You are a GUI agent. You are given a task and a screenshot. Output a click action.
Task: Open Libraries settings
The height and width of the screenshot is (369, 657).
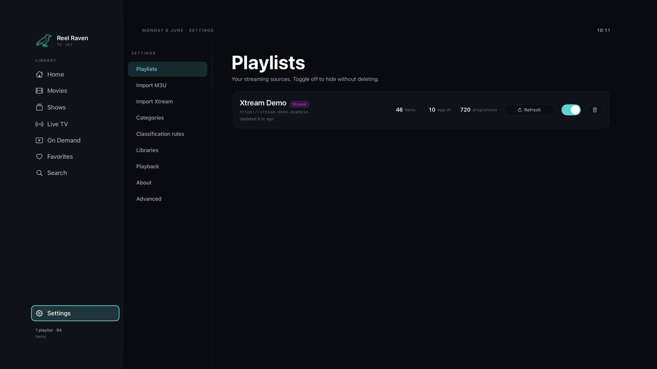[167, 150]
